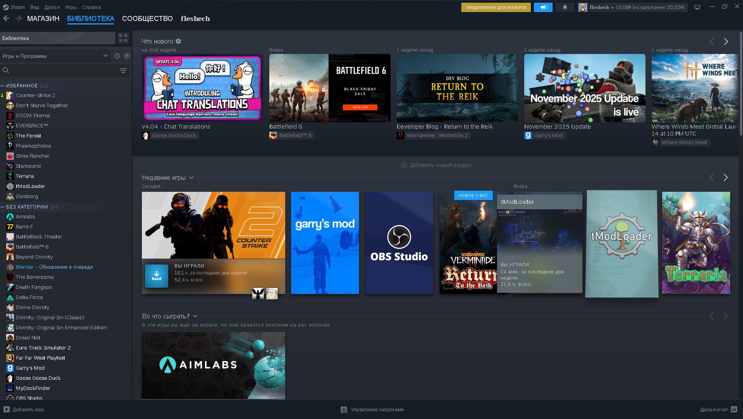Open settings gear next to Что нового
Viewport: 743px width, 419px height.
tap(178, 41)
